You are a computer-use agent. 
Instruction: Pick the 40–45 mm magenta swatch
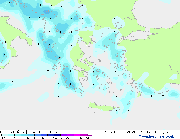click(77, 135)
